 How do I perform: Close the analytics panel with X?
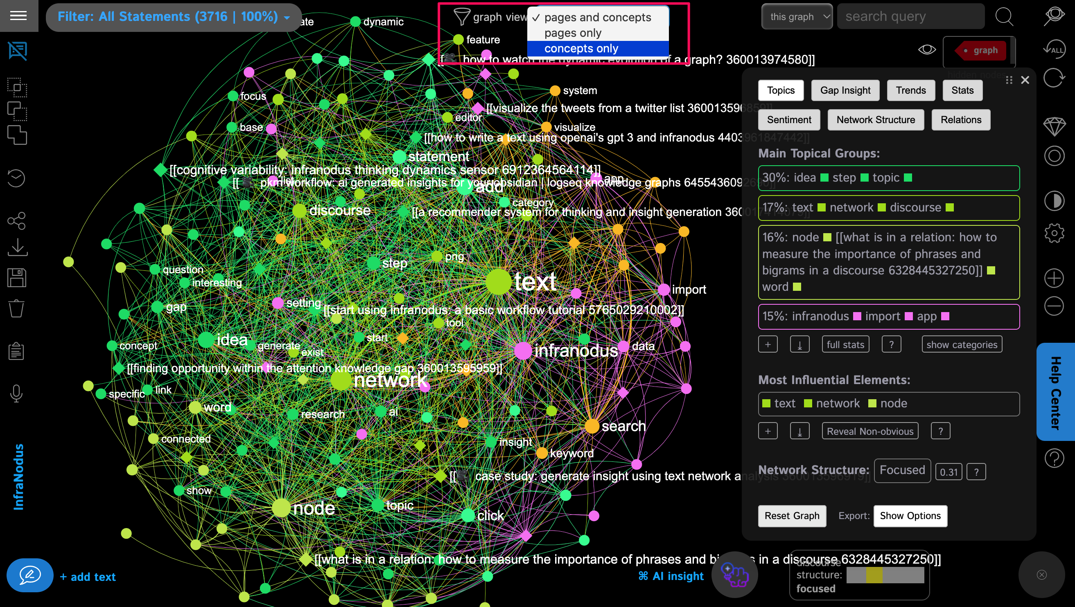coord(1025,80)
